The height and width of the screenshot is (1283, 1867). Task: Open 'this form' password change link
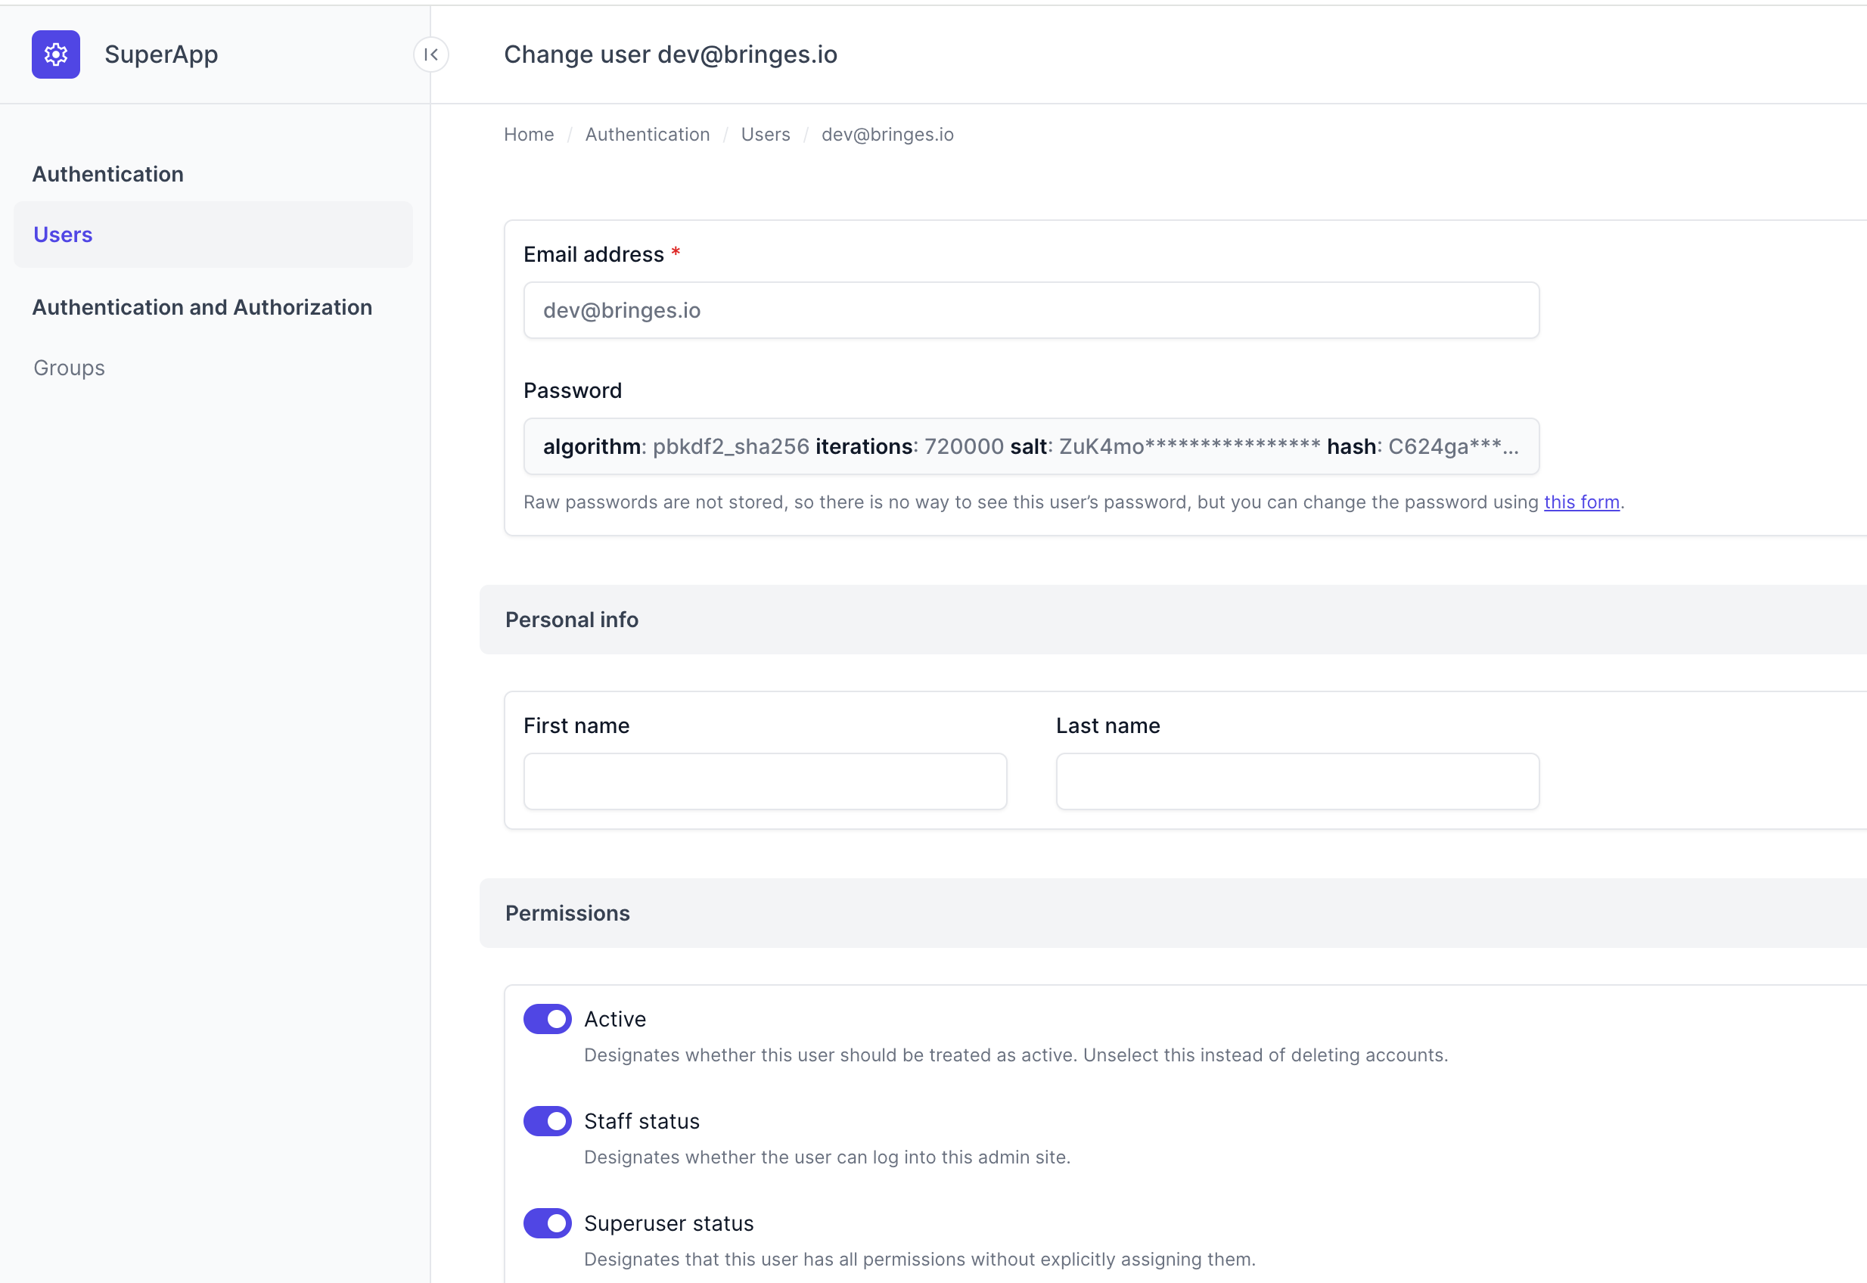tap(1581, 502)
